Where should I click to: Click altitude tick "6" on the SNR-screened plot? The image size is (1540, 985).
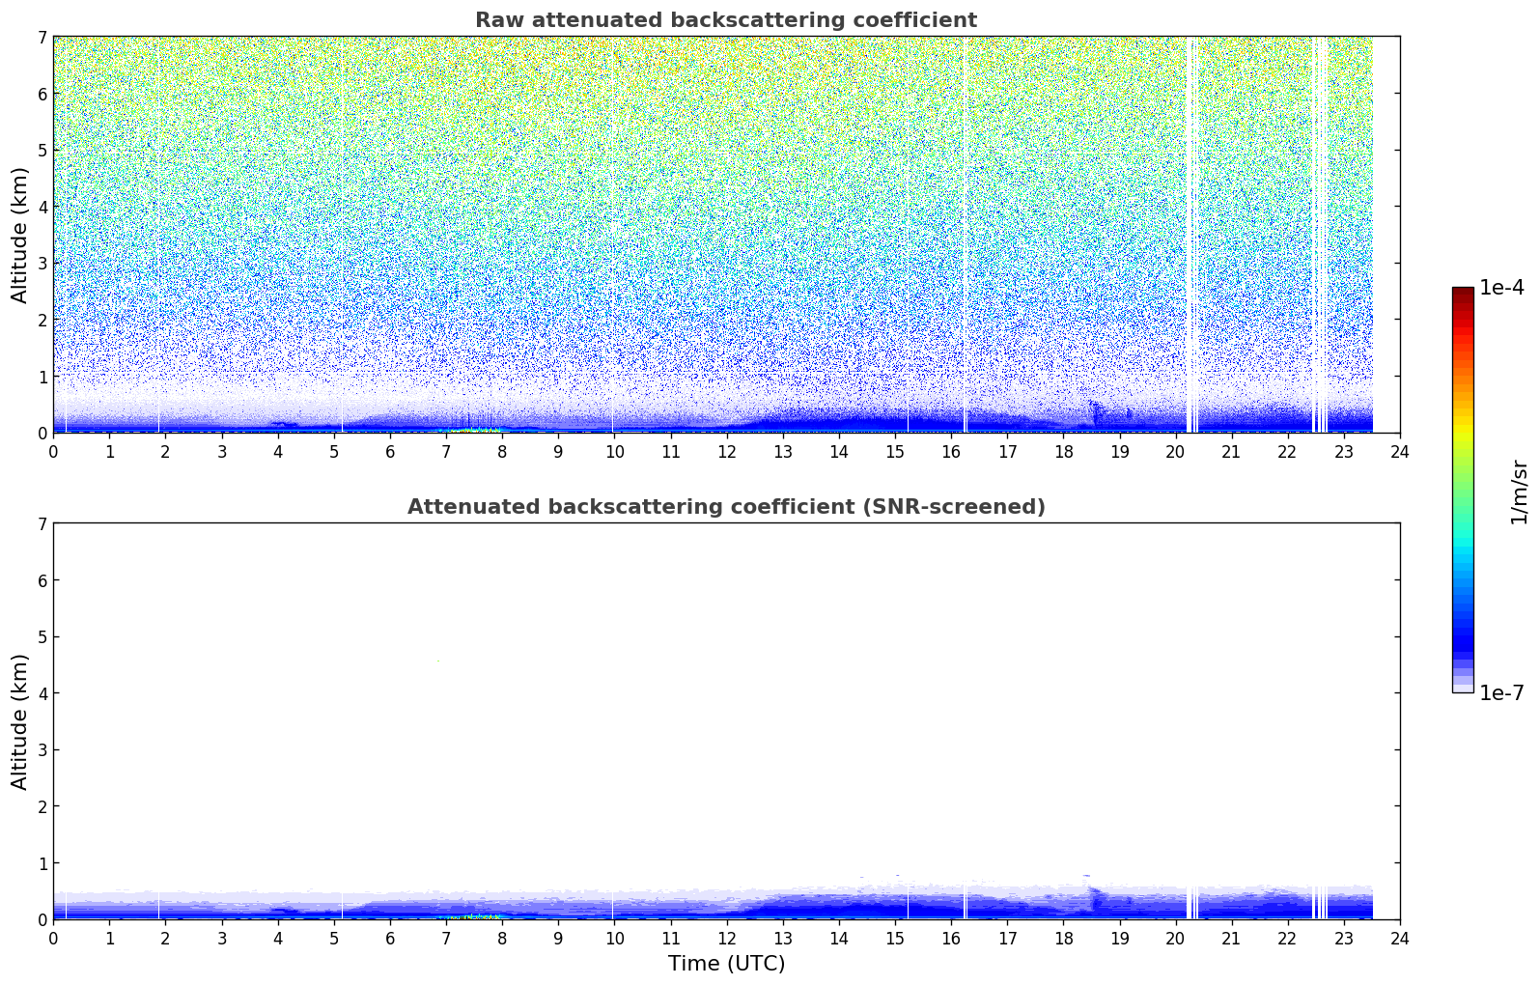click(42, 580)
